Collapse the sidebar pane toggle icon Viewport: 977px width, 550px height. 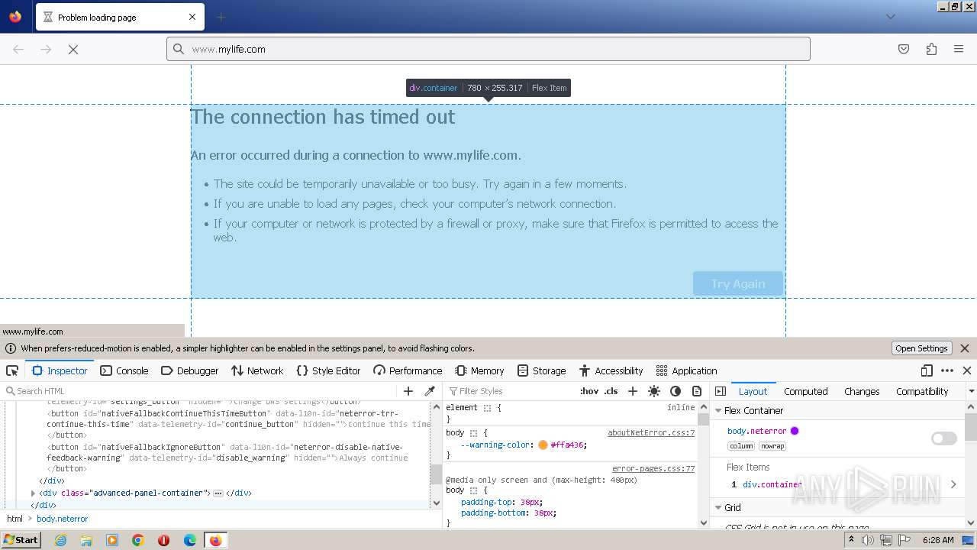point(721,391)
